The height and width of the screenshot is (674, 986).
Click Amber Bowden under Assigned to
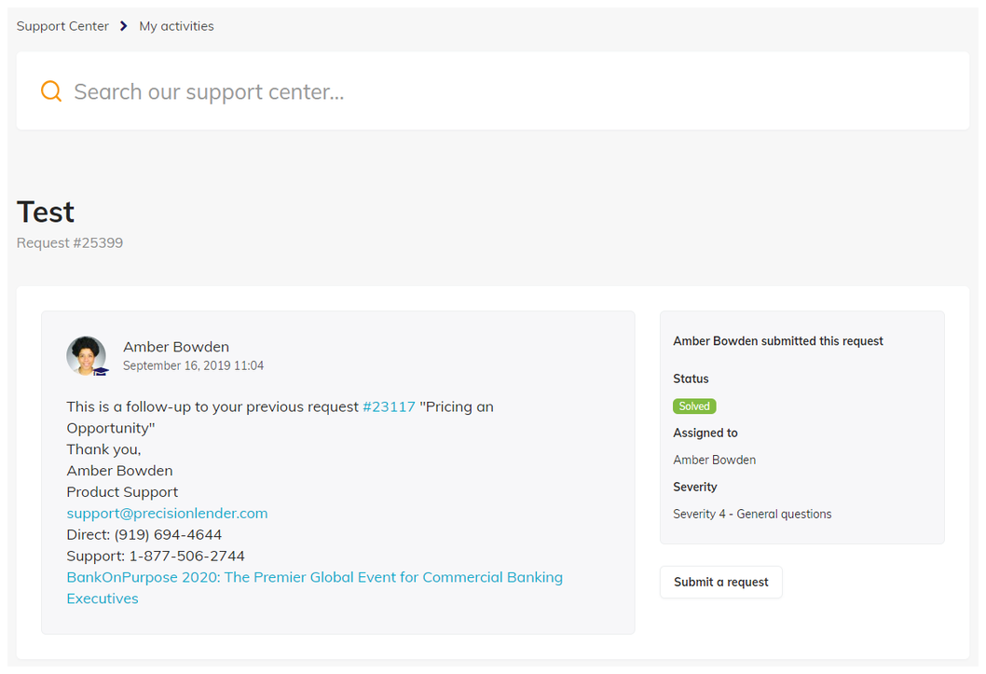click(714, 460)
